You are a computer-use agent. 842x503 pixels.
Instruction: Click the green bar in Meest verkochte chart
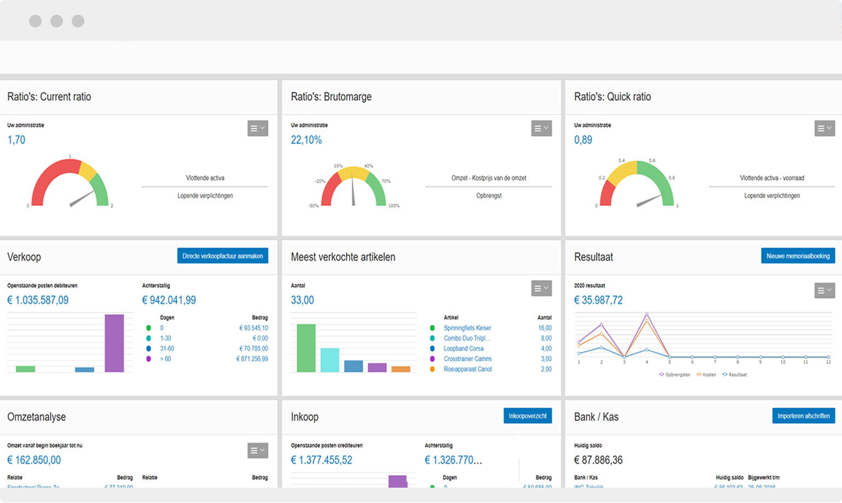pyautogui.click(x=307, y=348)
